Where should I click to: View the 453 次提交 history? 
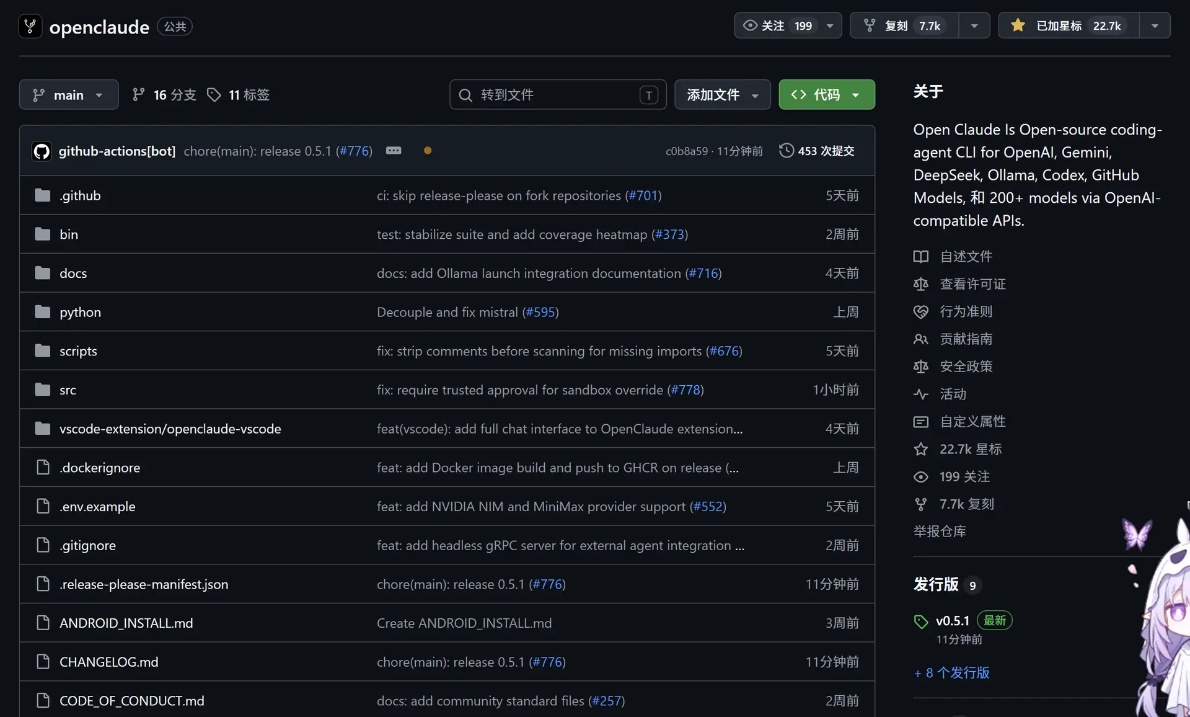coord(817,151)
